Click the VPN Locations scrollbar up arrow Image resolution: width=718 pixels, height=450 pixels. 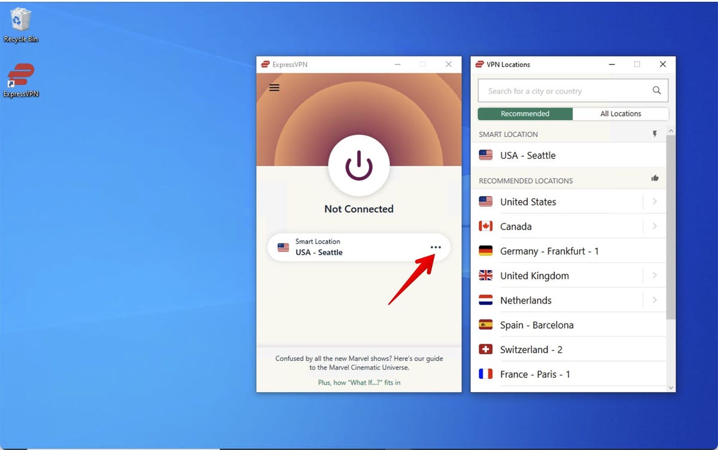click(x=671, y=131)
